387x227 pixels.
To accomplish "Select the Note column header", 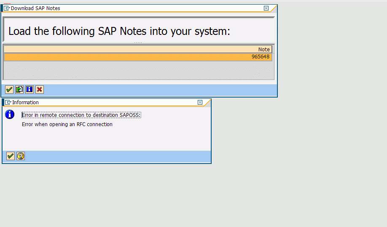I will coord(138,49).
